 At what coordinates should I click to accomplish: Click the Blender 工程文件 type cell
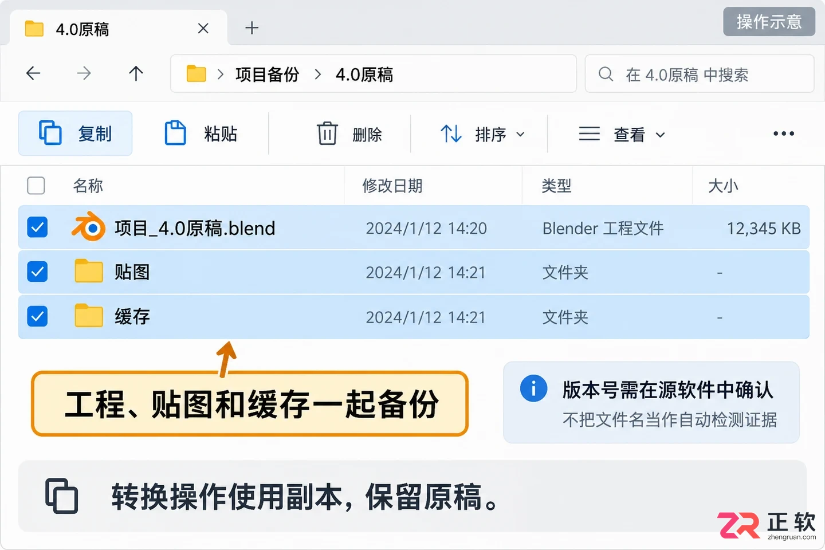coord(603,229)
